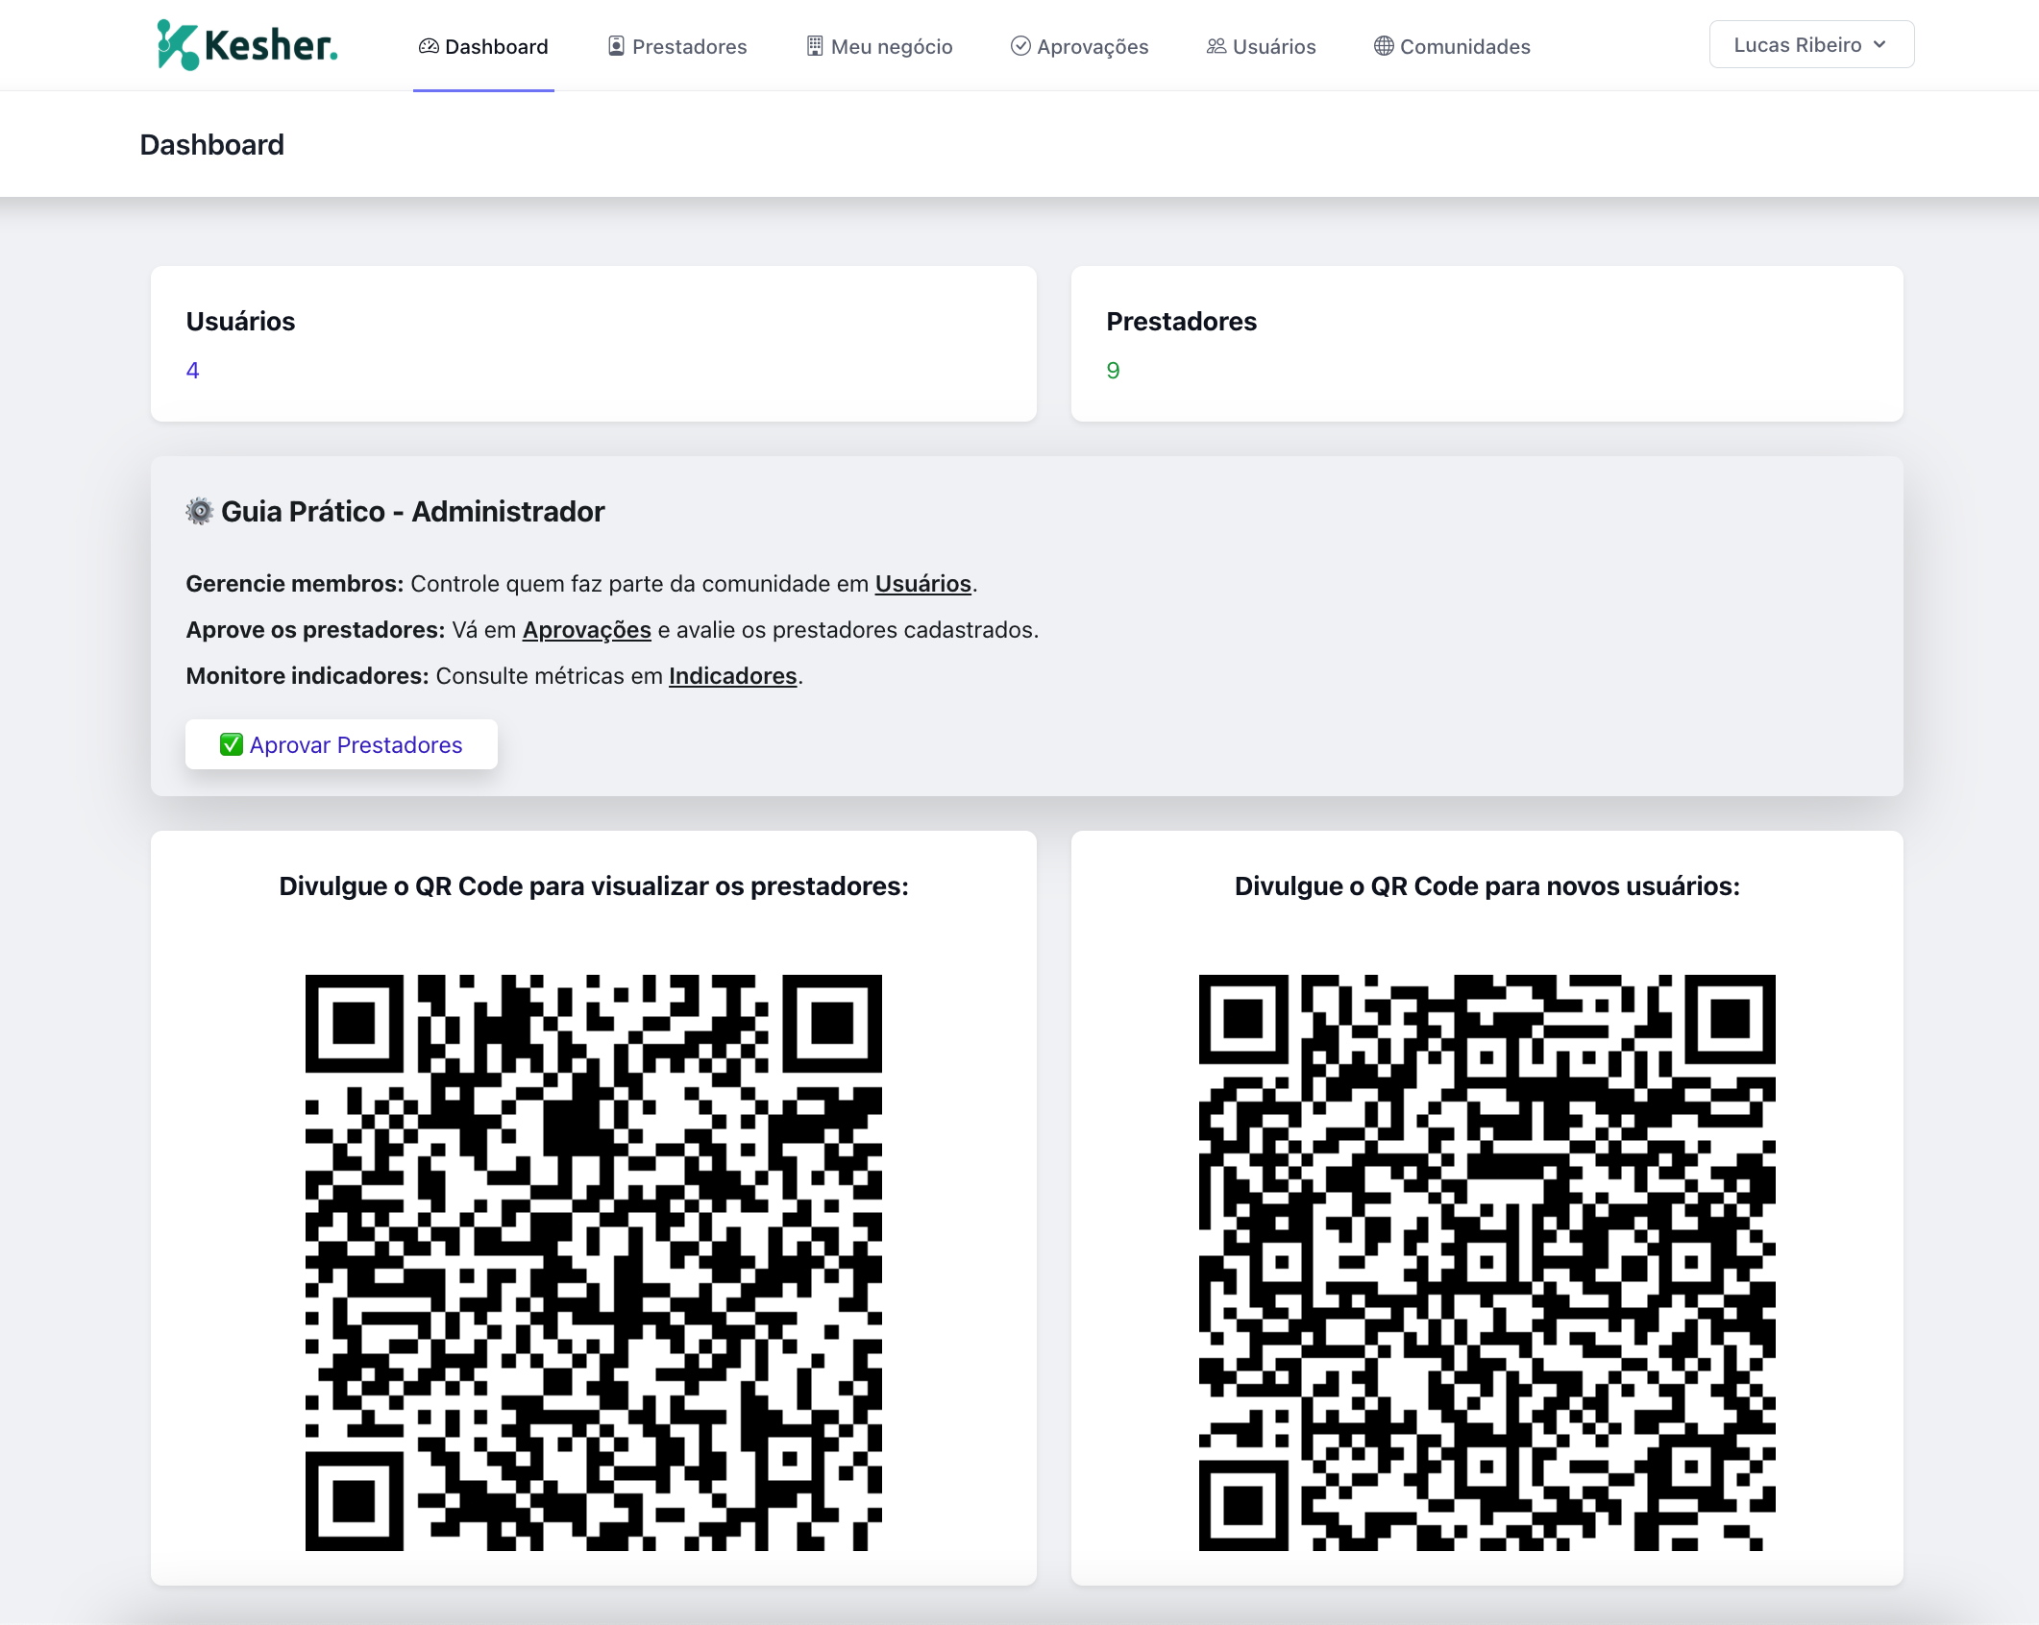Follow the underlined Usuários link in the guide
Viewport: 2039px width, 1625px height.
point(922,584)
